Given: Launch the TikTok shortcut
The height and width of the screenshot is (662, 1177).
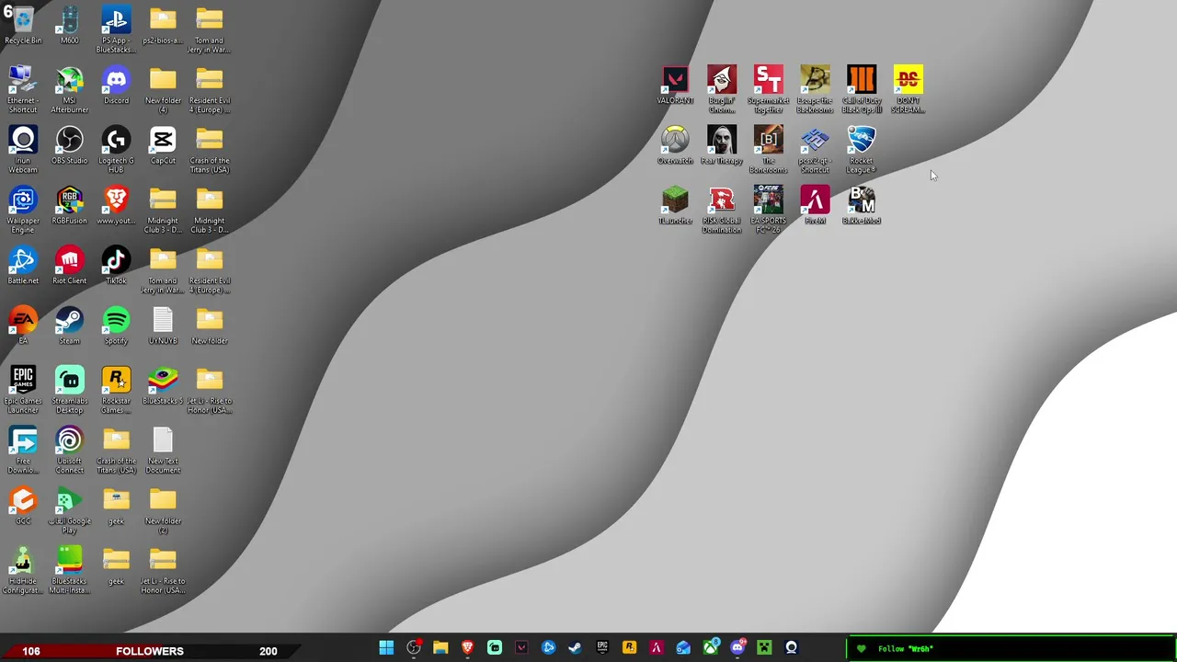Looking at the screenshot, I should pos(116,265).
